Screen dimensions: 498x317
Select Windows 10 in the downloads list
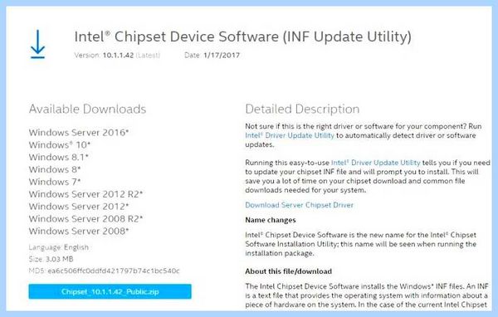[60, 145]
